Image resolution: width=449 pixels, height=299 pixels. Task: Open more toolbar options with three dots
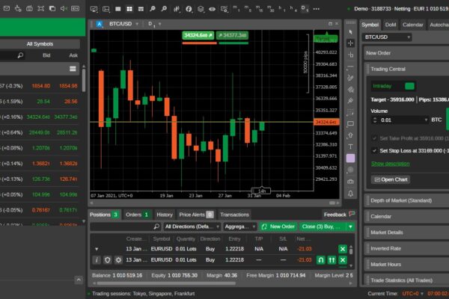coord(316,9)
